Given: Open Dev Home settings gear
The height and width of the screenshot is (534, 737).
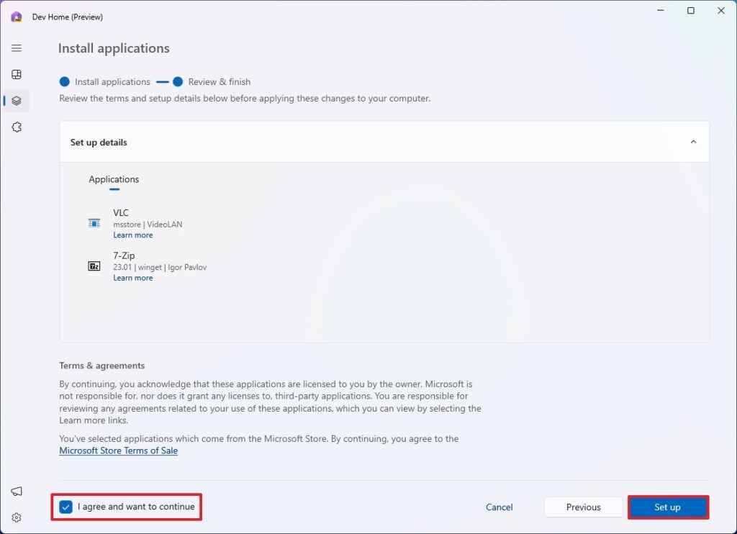Looking at the screenshot, I should coord(16,517).
